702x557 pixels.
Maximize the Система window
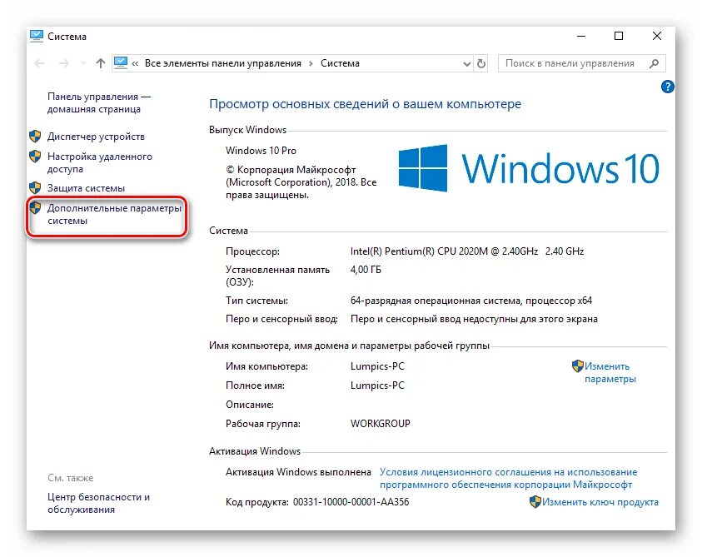(x=619, y=36)
